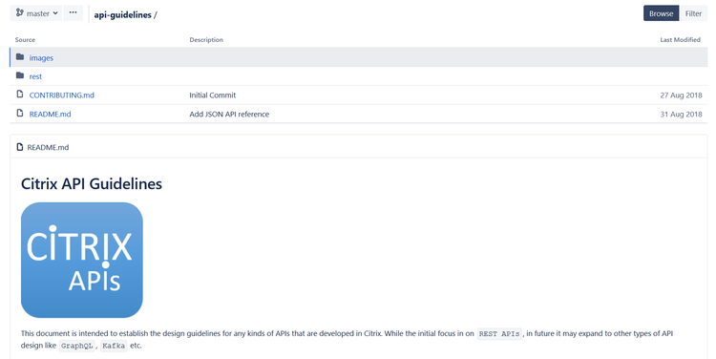716x359 pixels.
Task: Click the Citrix APIs logo image
Action: tap(82, 260)
